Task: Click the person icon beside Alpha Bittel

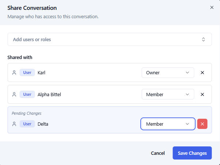Action: coord(14,94)
